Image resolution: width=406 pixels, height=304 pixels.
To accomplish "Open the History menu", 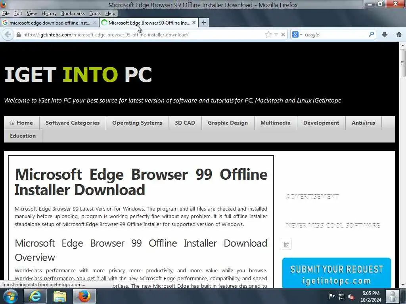I will (x=49, y=13).
